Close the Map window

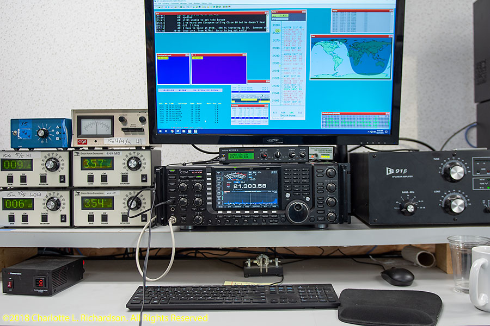[x=390, y=36]
